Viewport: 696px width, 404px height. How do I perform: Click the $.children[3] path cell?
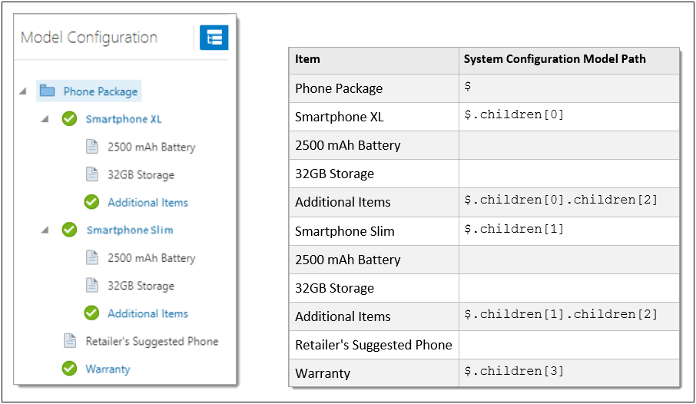click(x=515, y=372)
